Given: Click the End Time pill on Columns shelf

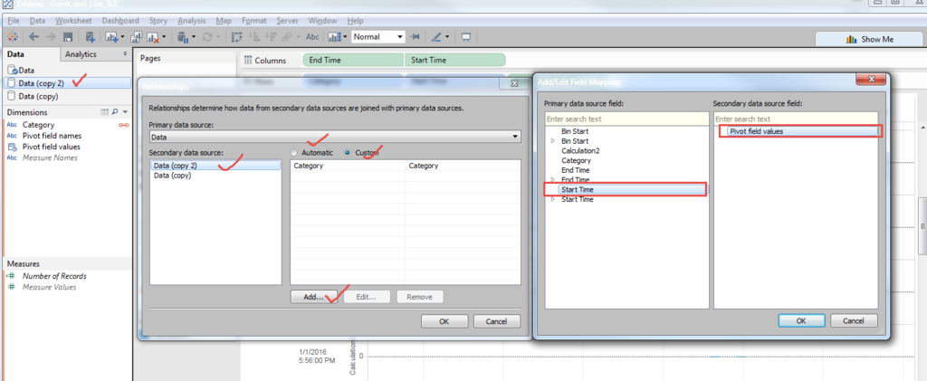Looking at the screenshot, I should pos(354,61).
